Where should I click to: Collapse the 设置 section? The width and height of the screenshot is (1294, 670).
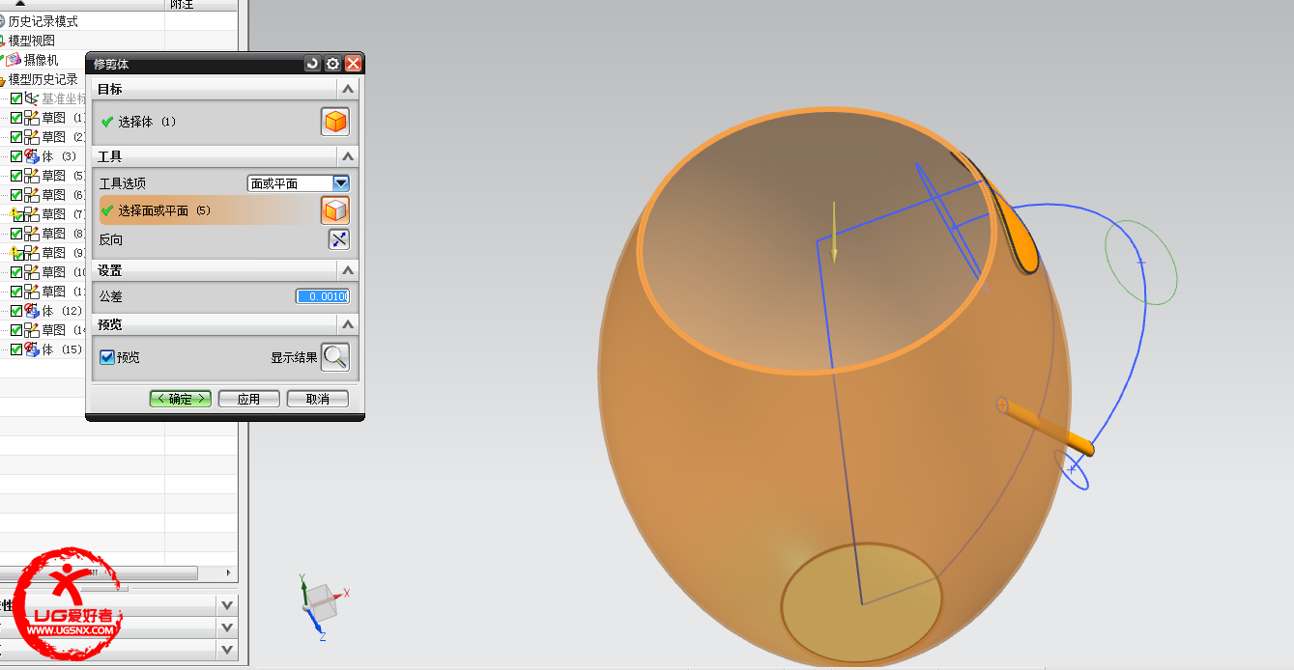click(x=348, y=270)
